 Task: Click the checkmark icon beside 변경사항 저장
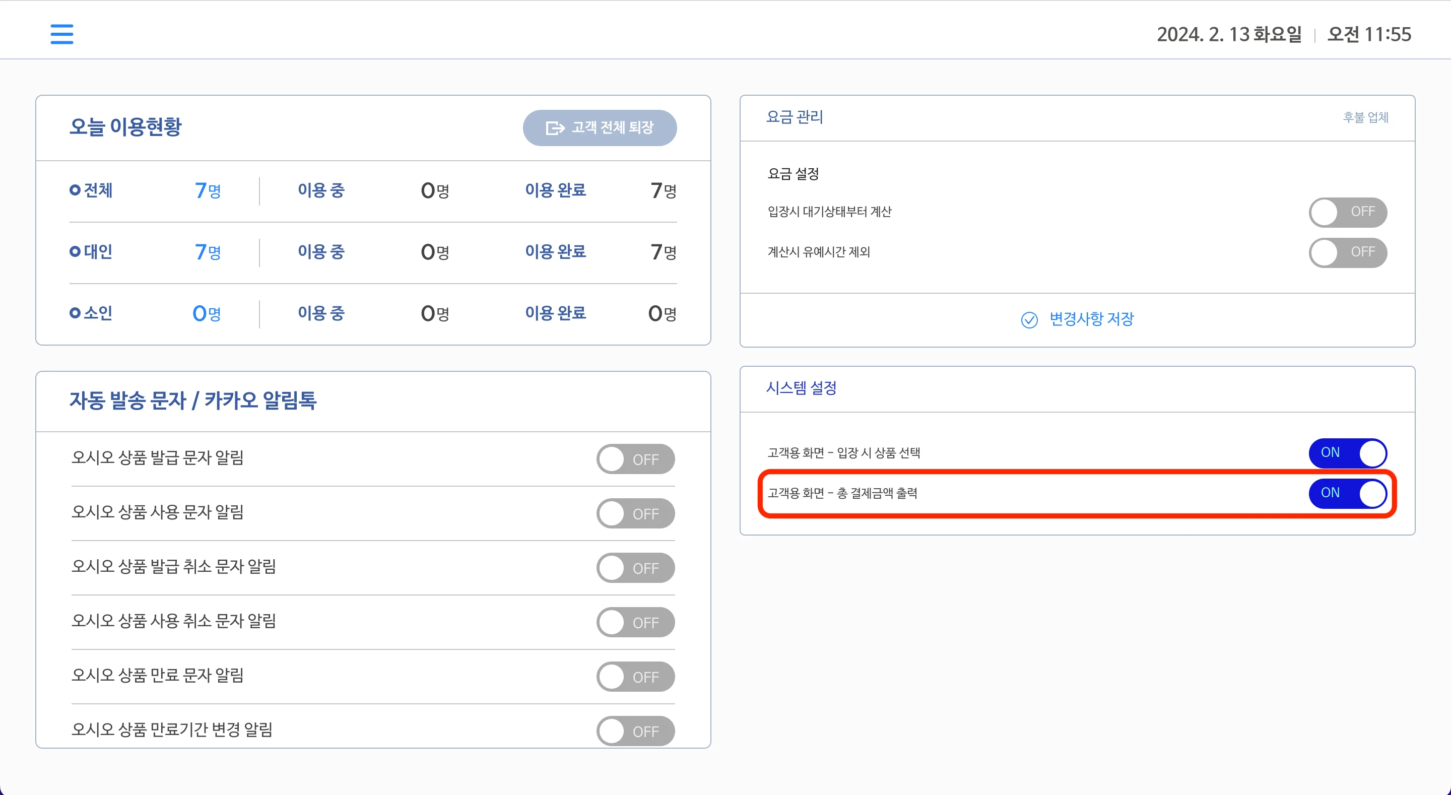click(1029, 319)
